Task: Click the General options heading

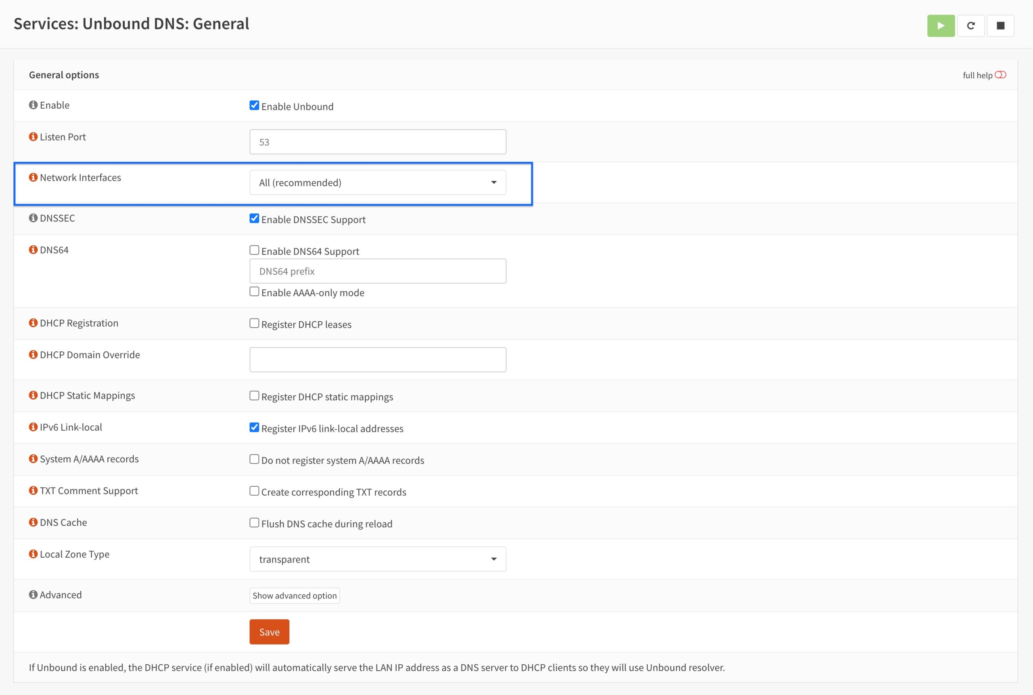Action: pyautogui.click(x=64, y=75)
